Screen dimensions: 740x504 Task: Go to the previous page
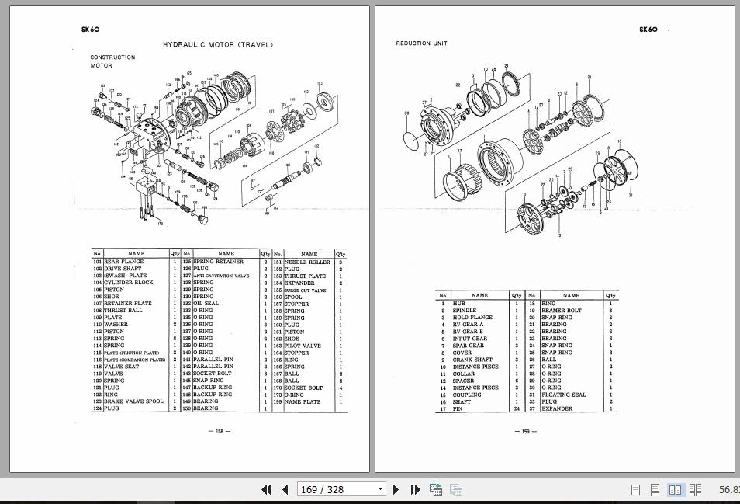pos(285,490)
